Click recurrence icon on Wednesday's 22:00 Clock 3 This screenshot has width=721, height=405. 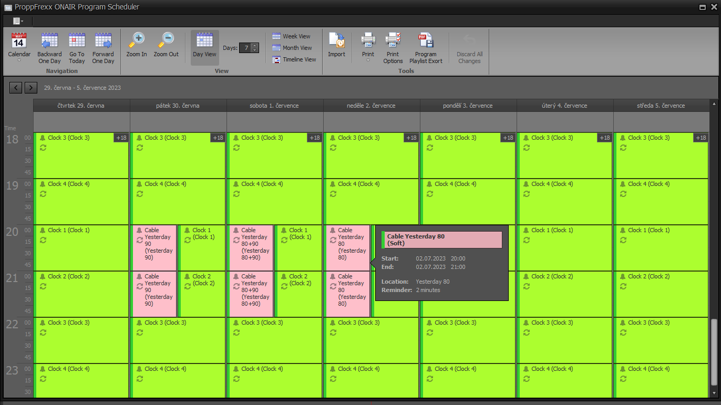(623, 333)
